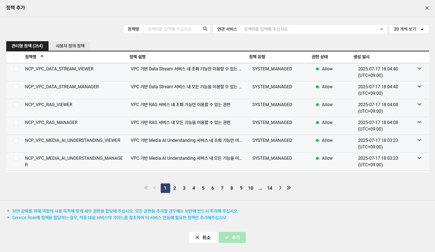
Task: Expand NCP_VPC_RAG_MANAGER row details
Action: pos(419,122)
